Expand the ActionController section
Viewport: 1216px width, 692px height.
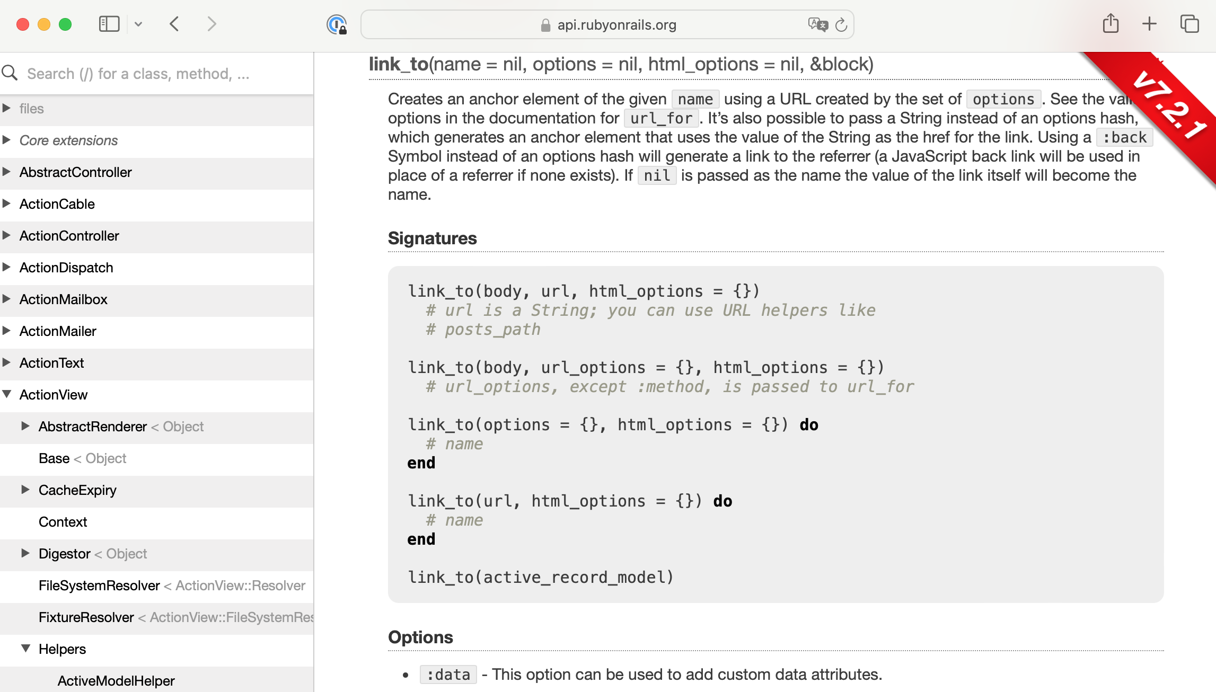click(7, 235)
